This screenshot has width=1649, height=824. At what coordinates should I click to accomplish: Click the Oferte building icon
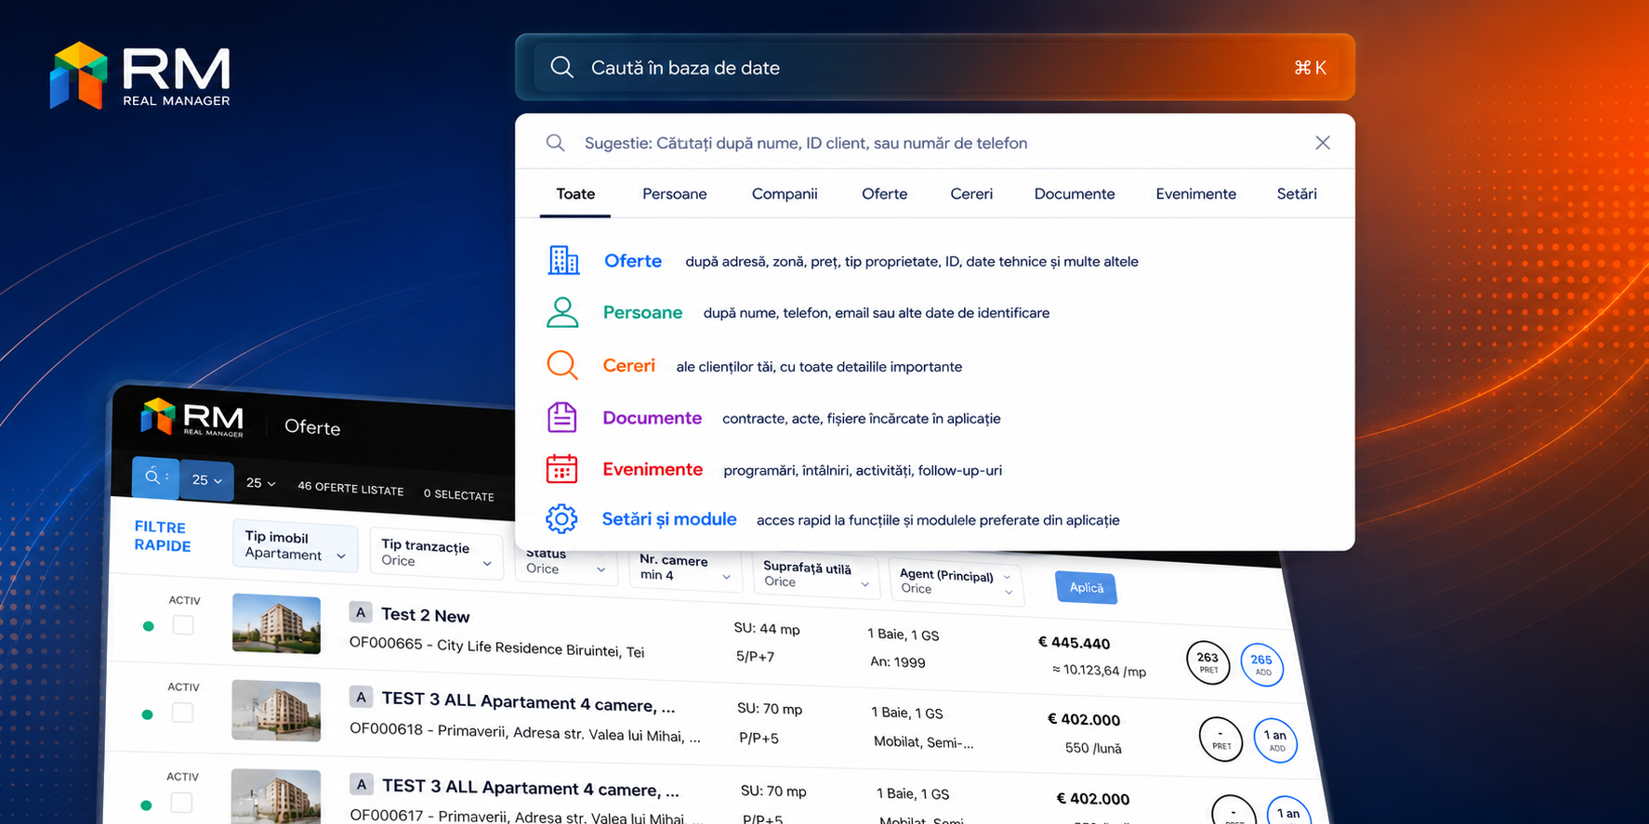point(563,261)
